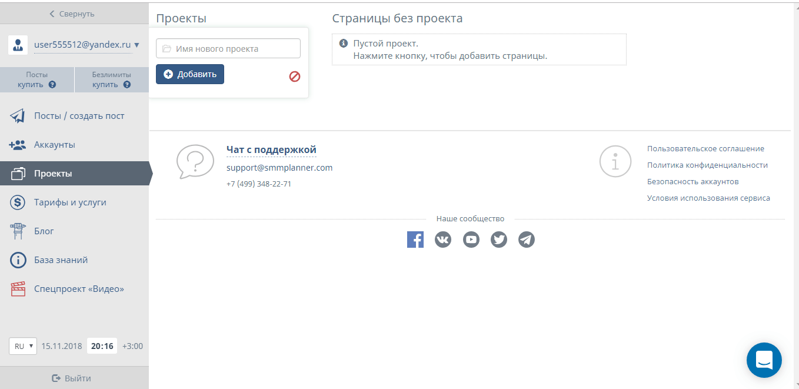Open the Twitter community icon
This screenshot has width=799, height=389.
tap(499, 240)
